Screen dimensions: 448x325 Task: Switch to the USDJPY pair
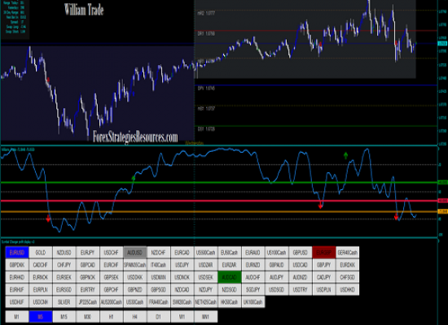(x=182, y=265)
